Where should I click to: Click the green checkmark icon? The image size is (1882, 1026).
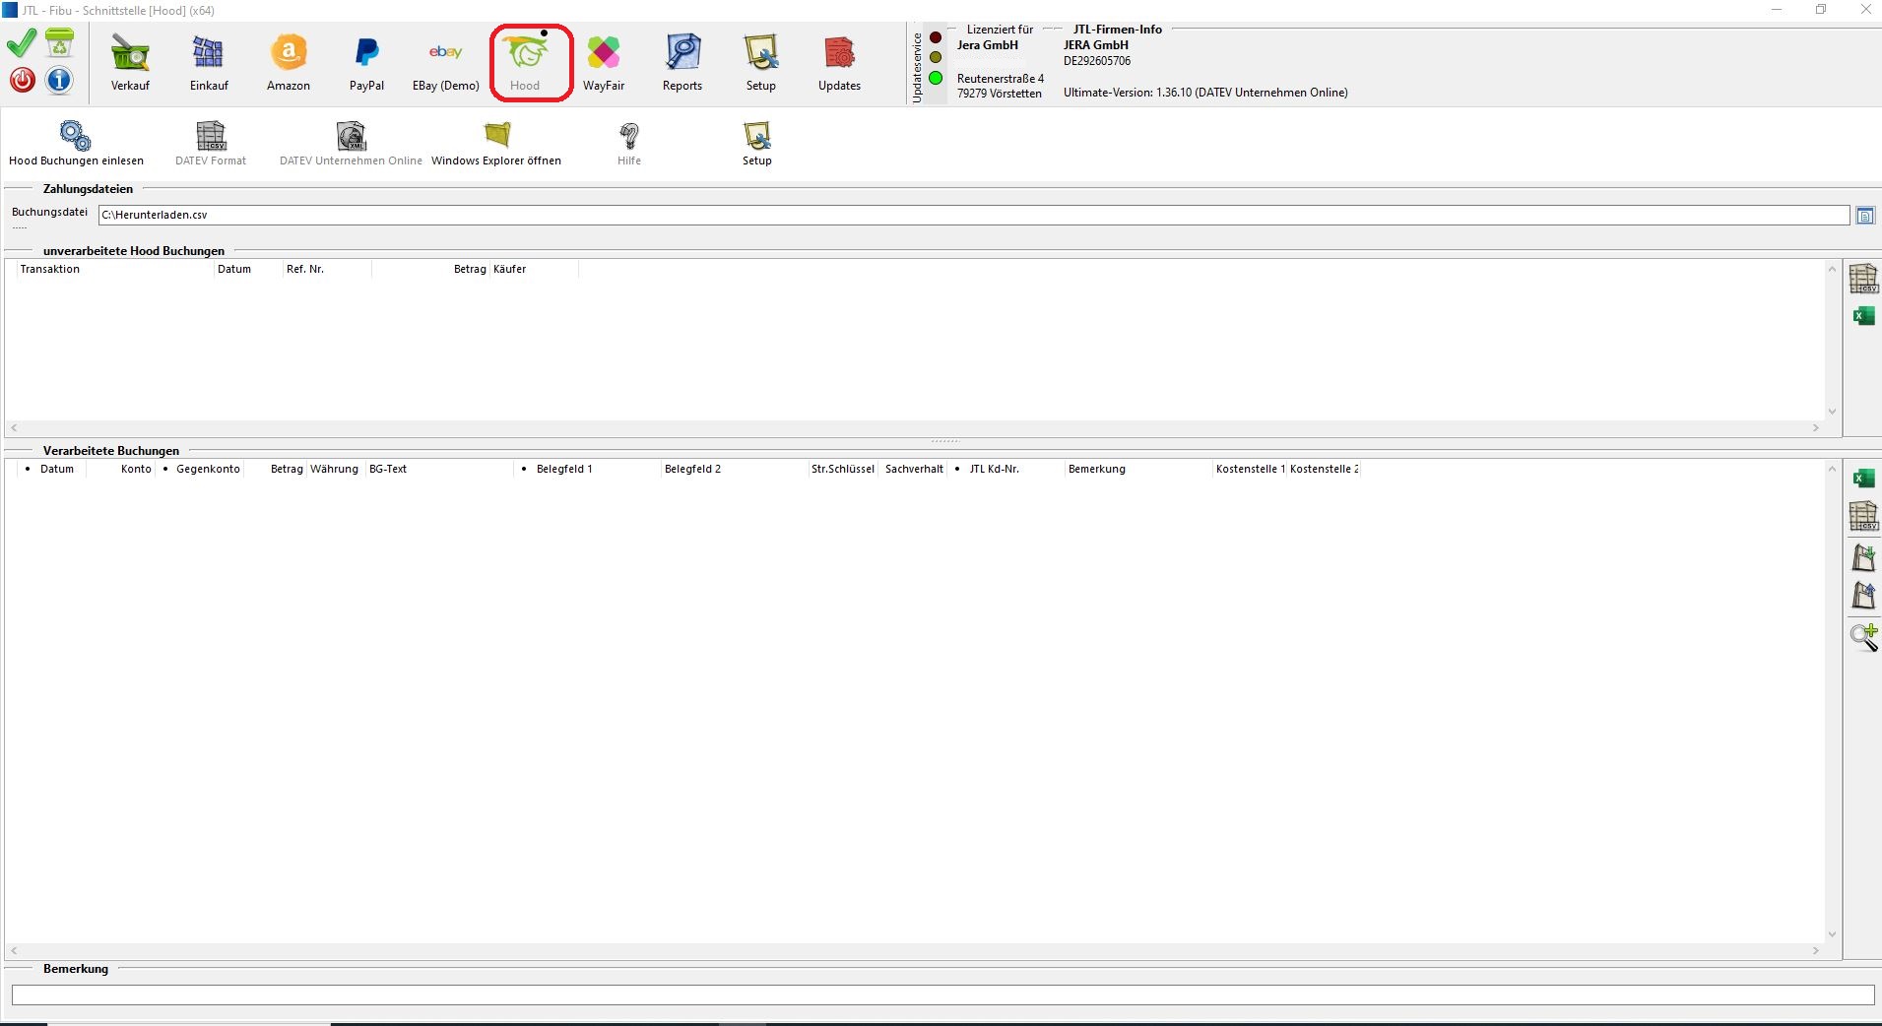click(22, 43)
